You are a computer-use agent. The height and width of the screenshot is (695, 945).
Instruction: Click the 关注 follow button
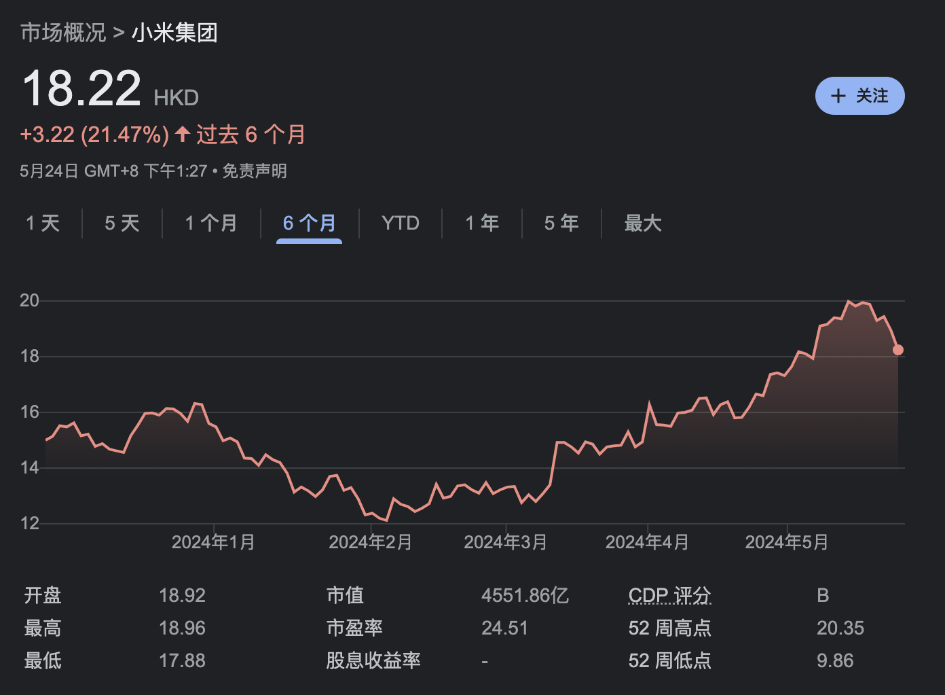[859, 96]
